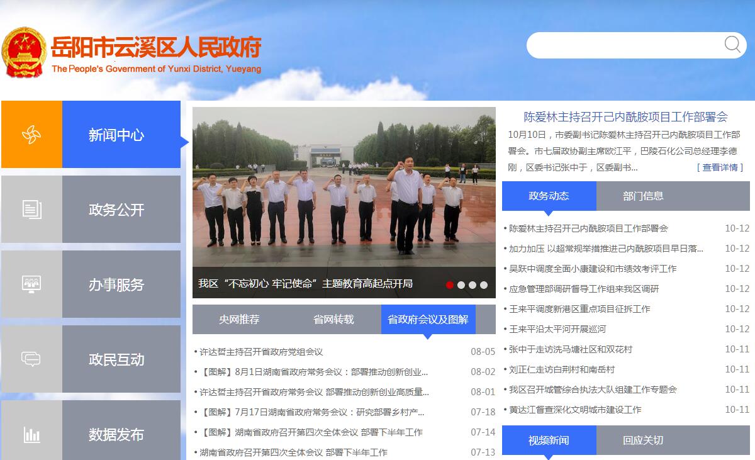This screenshot has height=460, width=755.
Task: Open news item 张中于走访洗马塘社区和双花村
Action: click(570, 349)
